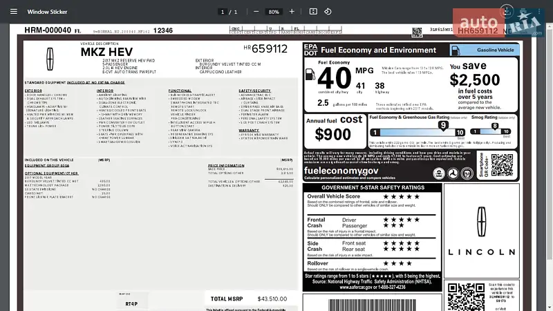Click the scrollbar up arrow
The height and width of the screenshot is (311, 553).
coord(550,26)
